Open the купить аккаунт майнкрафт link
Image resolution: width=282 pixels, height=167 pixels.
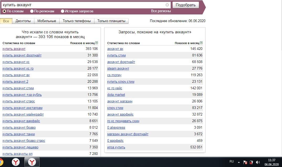[x=23, y=114]
